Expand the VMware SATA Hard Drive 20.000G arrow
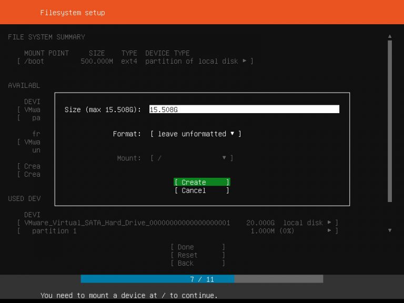Image resolution: width=404 pixels, height=303 pixels. pyautogui.click(x=329, y=222)
